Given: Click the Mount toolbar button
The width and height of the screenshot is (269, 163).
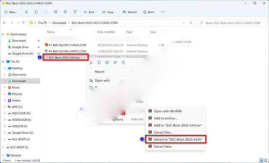Looking at the screenshot, I should coord(130,12).
